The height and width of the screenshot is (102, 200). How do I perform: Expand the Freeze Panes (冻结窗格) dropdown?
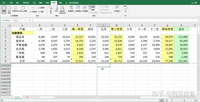coord(85,10)
